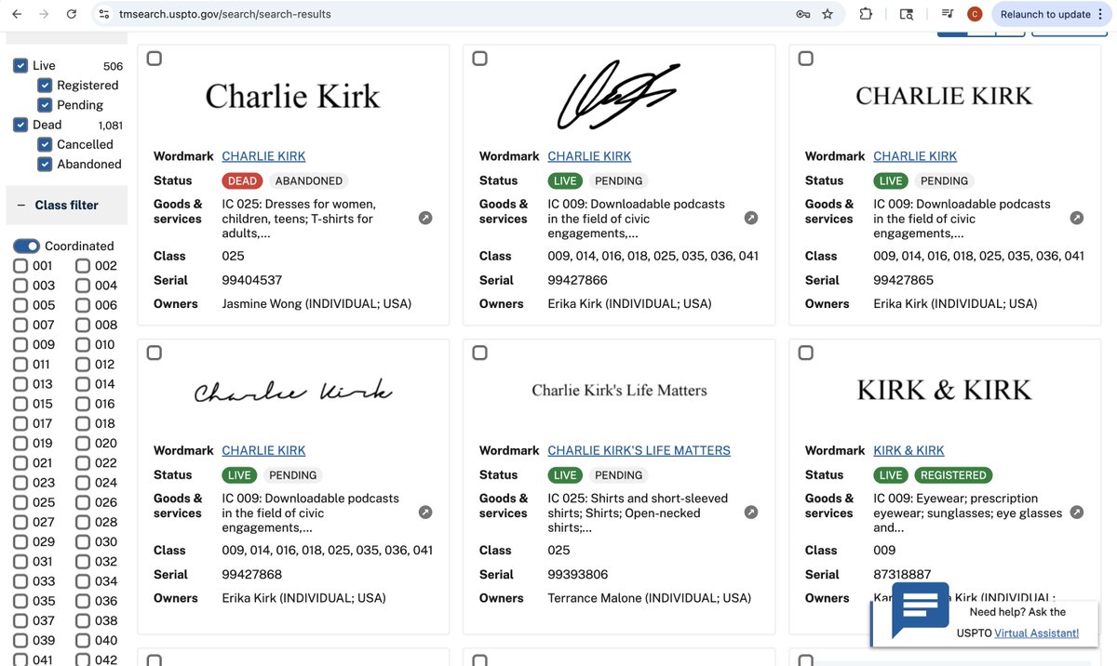Viewport: 1117px width, 666px height.
Task: Click Relaunch to update button
Action: pyautogui.click(x=1052, y=14)
